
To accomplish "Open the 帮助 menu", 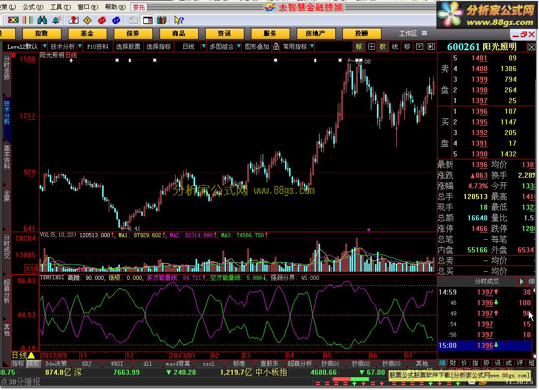I will pyautogui.click(x=115, y=7).
